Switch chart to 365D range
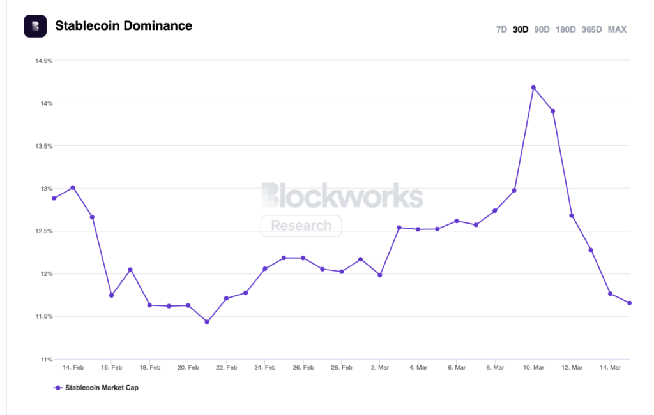654x415 pixels. (x=591, y=29)
